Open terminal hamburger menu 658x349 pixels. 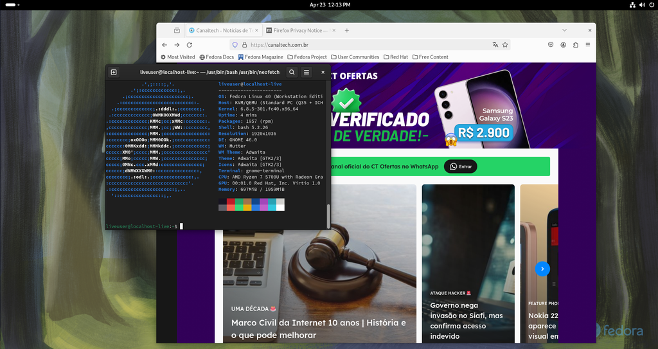coord(307,72)
